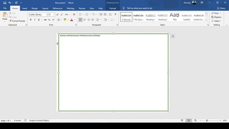The height and width of the screenshot is (129, 229).
Task: Decrease font size with Shrink Font
Action: 62,14
